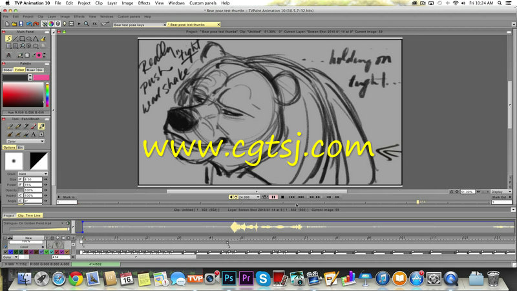
Task: Choose the rectangle shape tool
Action: tap(22, 39)
